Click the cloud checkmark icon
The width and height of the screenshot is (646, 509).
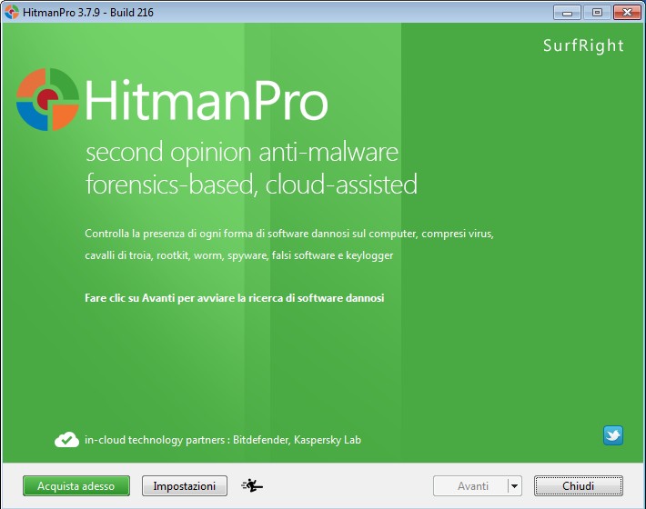(x=66, y=440)
